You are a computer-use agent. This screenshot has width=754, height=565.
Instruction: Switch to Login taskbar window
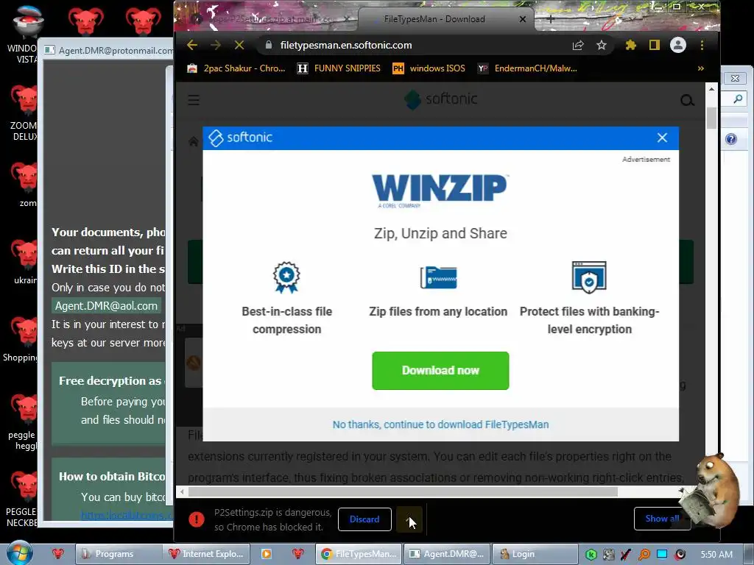click(x=534, y=554)
